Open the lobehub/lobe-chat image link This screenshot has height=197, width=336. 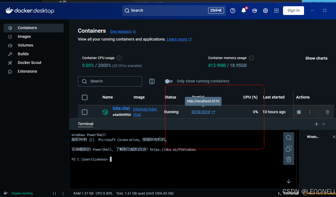point(145,112)
